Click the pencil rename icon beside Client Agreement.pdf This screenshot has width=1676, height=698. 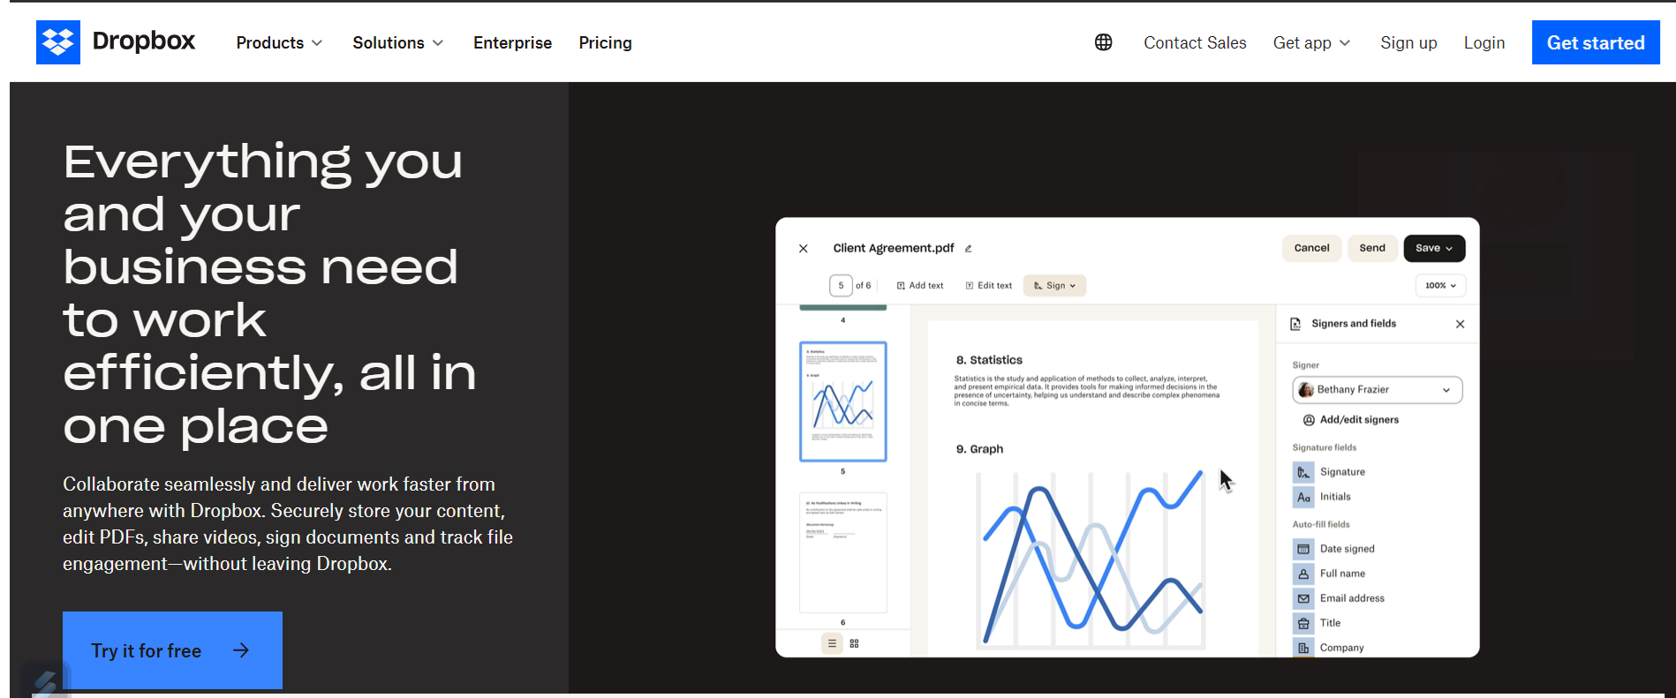[968, 249]
